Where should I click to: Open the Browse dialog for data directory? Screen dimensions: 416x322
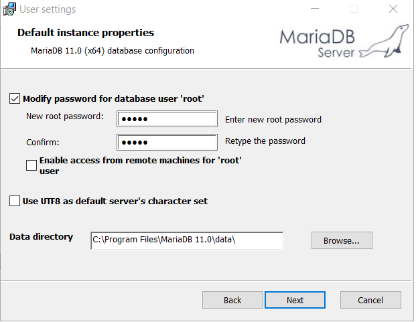342,240
